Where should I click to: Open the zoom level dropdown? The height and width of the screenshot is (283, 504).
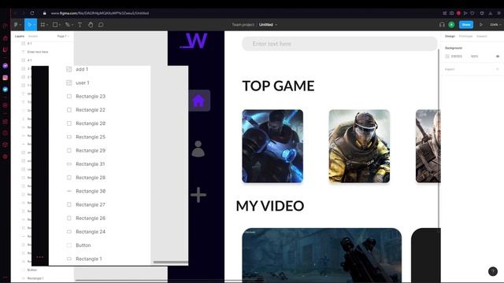495,24
